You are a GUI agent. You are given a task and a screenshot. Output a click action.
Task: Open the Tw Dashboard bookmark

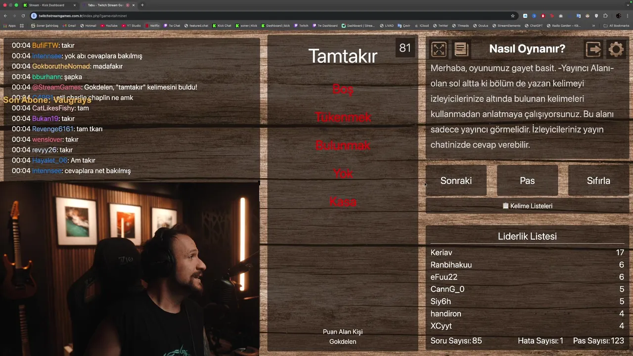coord(325,25)
